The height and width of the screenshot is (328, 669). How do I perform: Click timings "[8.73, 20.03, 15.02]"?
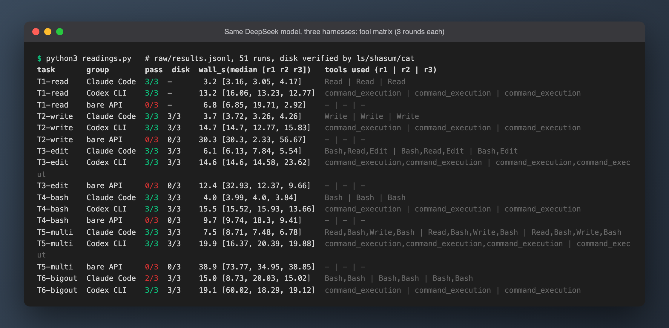(266, 278)
